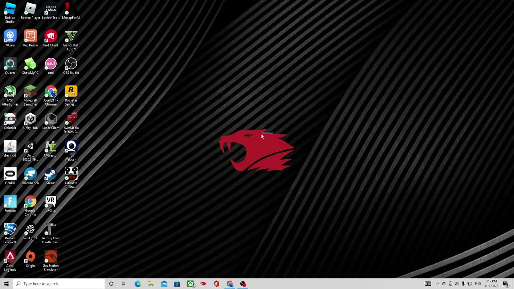The height and width of the screenshot is (289, 514).
Task: Switch to Chrome on the taskbar
Action: click(230, 284)
